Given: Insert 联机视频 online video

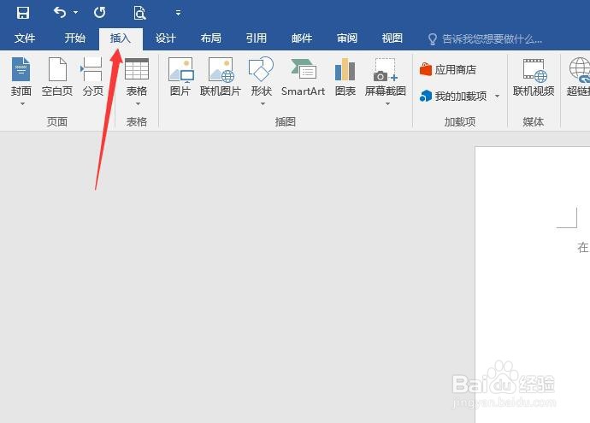Looking at the screenshot, I should pyautogui.click(x=534, y=77).
